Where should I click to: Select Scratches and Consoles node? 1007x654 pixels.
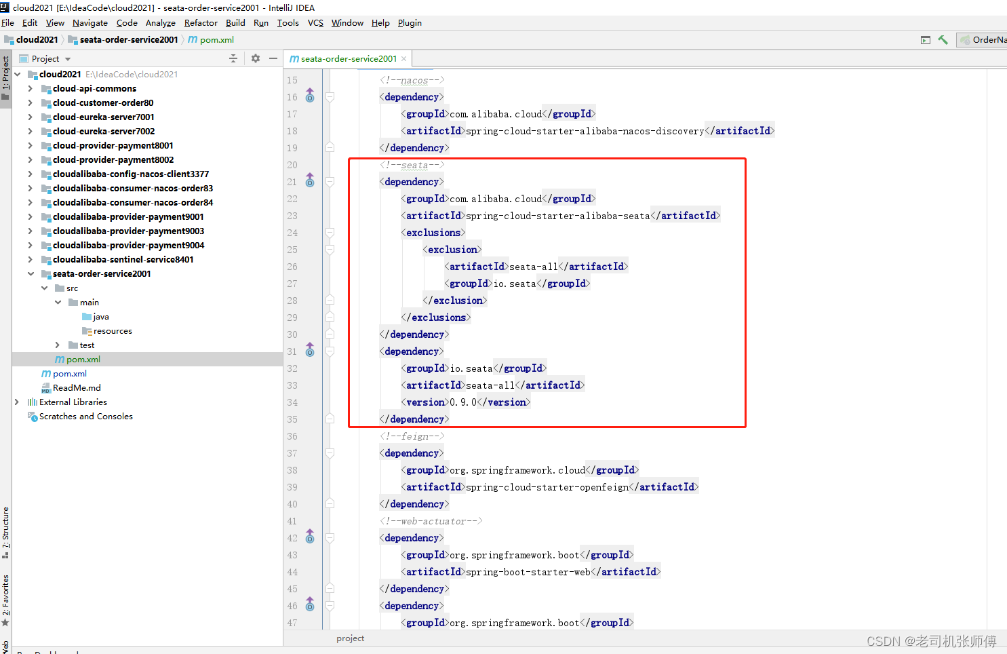pos(85,417)
